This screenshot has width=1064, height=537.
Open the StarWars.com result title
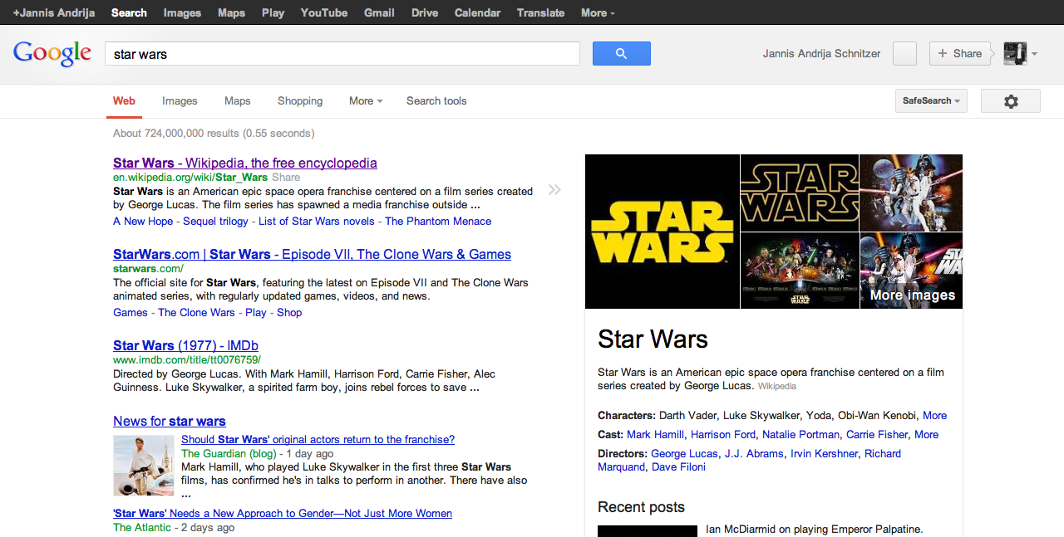pos(312,254)
